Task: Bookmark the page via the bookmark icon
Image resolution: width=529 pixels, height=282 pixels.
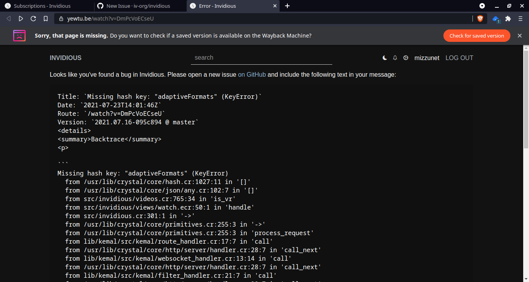Action: click(x=46, y=18)
